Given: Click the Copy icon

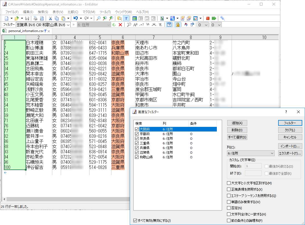Looking at the screenshot, I should [x=57, y=18].
